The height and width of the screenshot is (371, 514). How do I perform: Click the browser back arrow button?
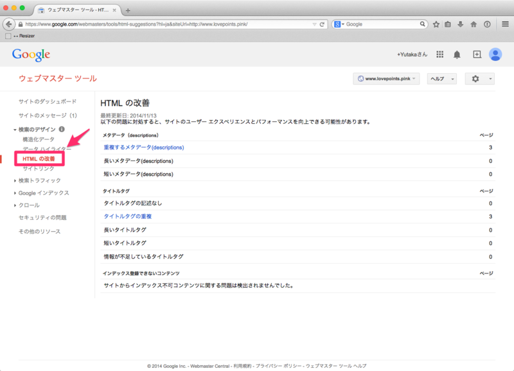tap(9, 24)
